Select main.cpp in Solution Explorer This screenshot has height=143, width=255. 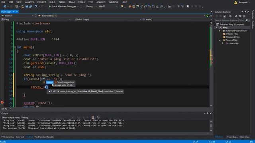click(x=234, y=43)
